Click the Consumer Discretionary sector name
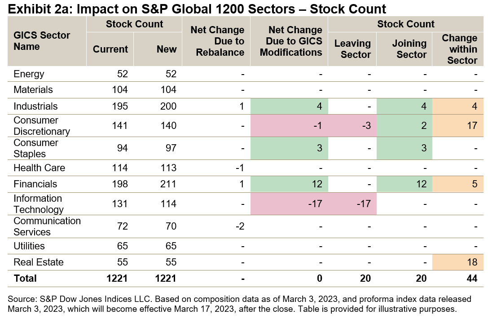 pos(42,126)
